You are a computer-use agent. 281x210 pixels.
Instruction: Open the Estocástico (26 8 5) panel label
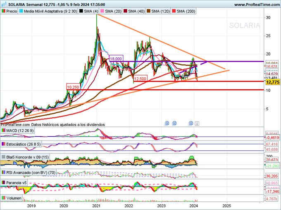point(24,144)
